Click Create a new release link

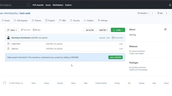click(137, 53)
